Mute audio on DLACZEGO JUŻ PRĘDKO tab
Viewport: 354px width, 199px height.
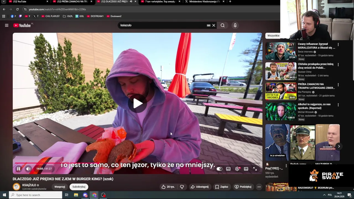click(x=131, y=2)
